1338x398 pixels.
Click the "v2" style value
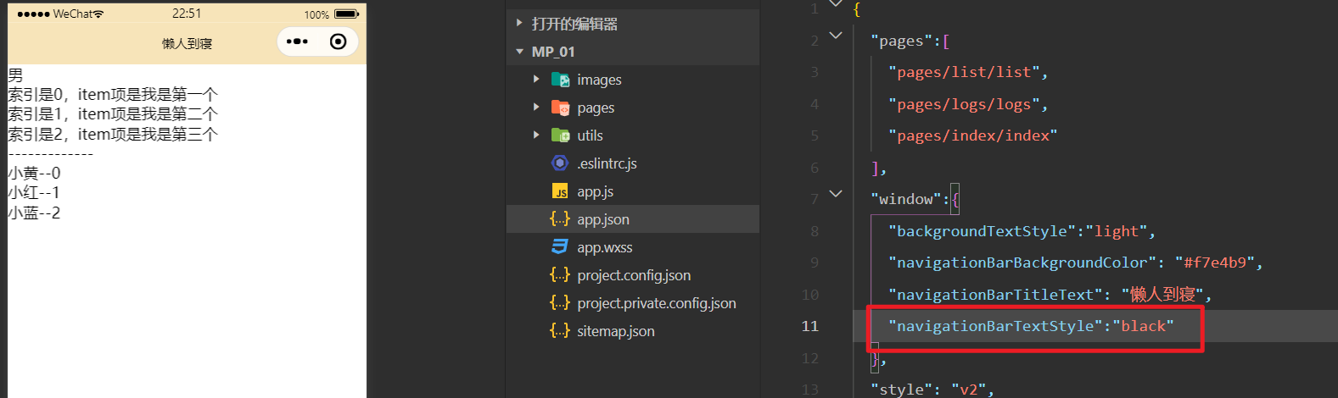(968, 390)
